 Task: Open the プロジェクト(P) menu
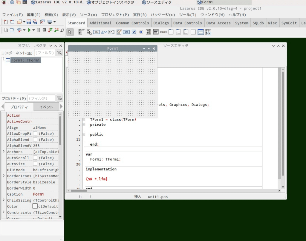pyautogui.click(x=115, y=15)
